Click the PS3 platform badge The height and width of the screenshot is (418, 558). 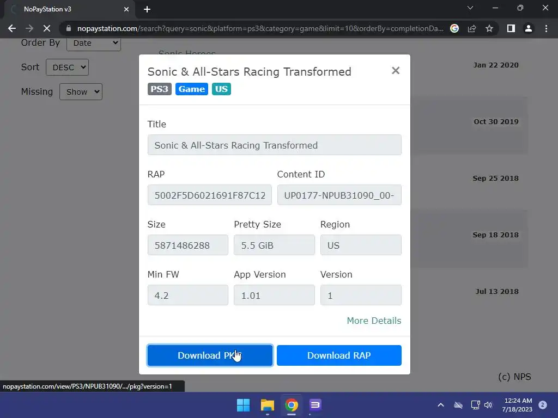[x=160, y=89]
